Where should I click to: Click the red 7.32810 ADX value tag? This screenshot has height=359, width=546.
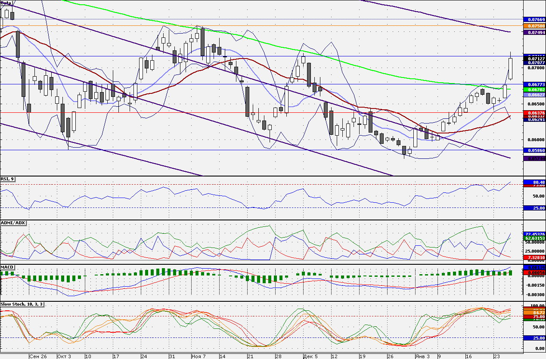pos(534,257)
